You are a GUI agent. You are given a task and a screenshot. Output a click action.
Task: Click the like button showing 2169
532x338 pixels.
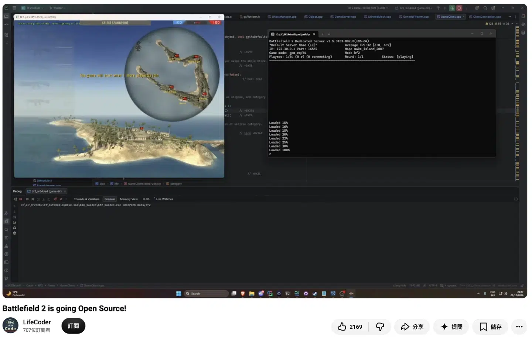[350, 327]
